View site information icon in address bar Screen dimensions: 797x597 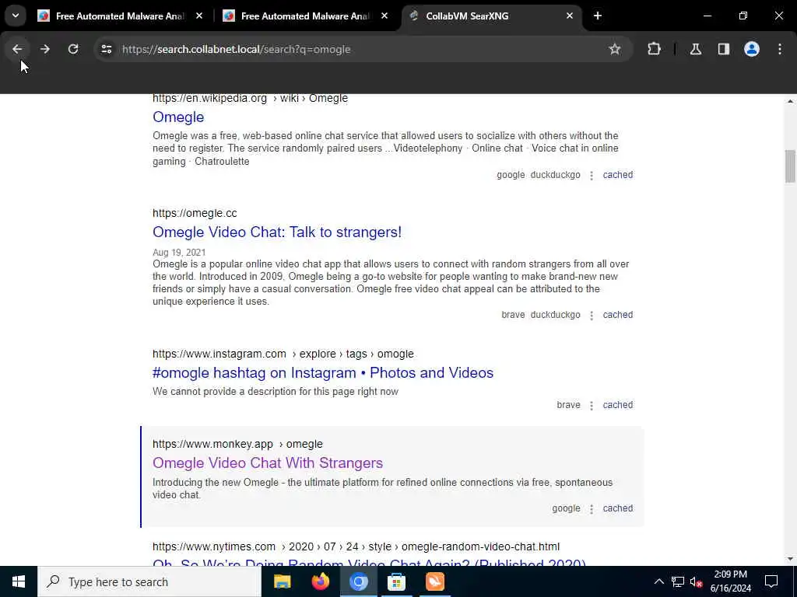[106, 49]
